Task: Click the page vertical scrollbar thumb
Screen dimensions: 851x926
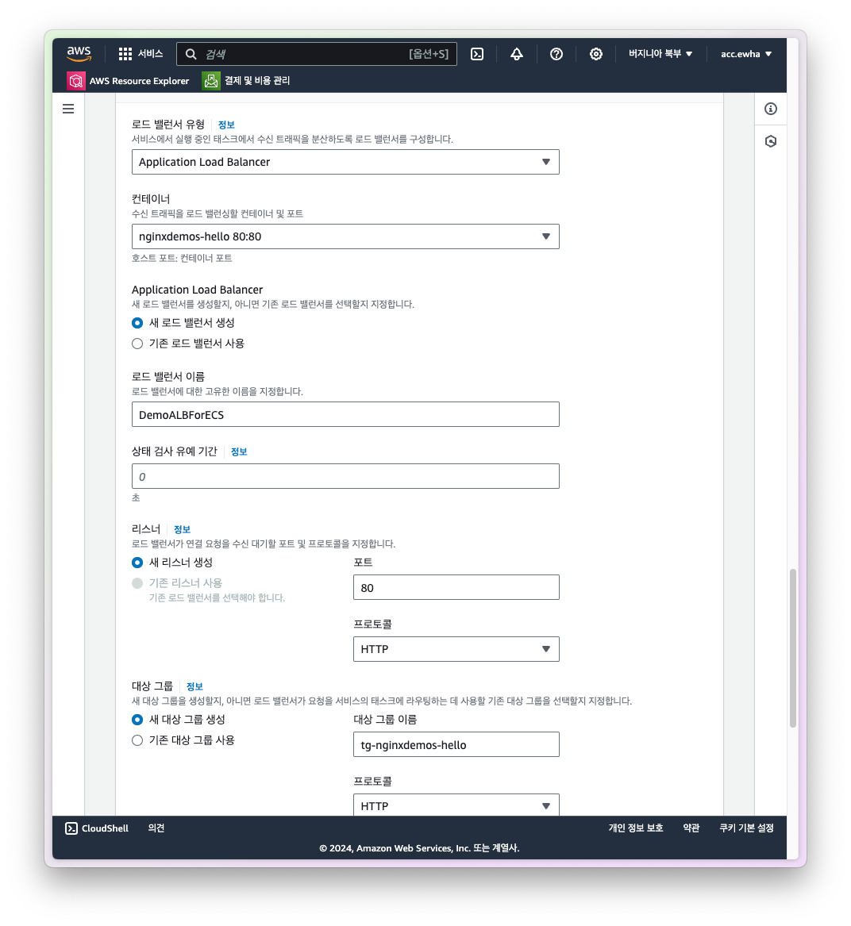Action: tap(792, 647)
